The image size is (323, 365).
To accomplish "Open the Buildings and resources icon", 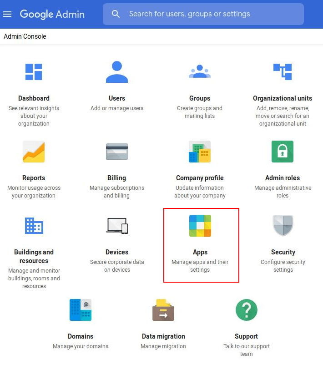I will click(x=34, y=226).
